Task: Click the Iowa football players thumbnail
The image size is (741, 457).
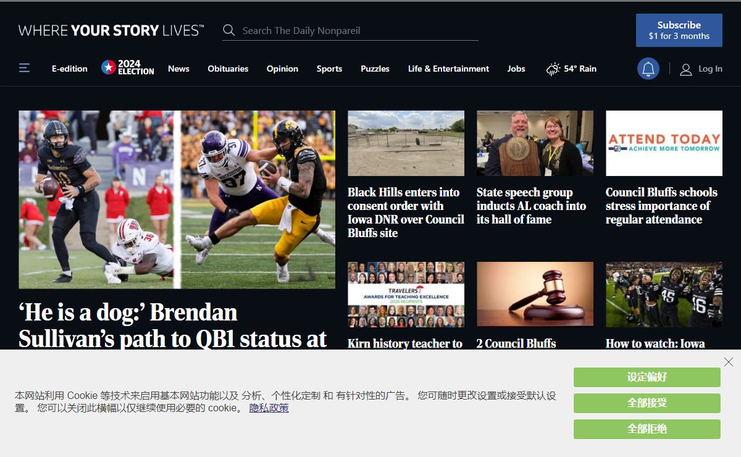Action: pos(664,295)
